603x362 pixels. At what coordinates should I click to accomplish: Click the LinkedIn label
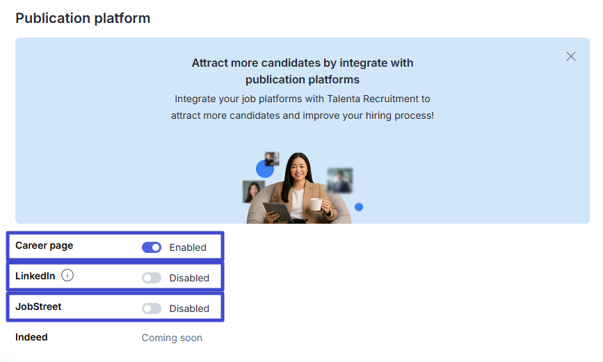pyautogui.click(x=35, y=276)
